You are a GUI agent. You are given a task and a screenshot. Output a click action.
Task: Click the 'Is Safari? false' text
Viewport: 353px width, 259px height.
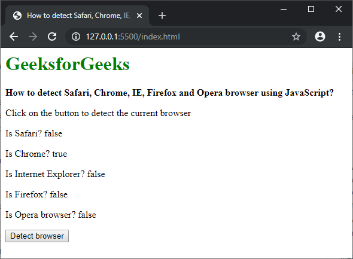coord(34,133)
